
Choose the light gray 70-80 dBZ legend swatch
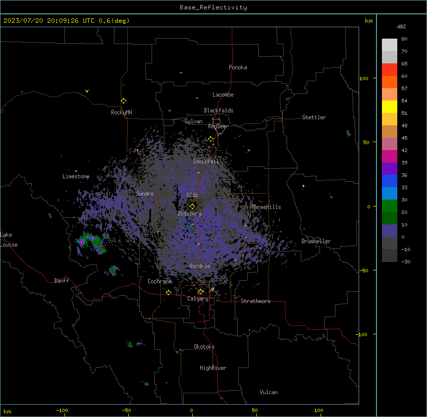(x=389, y=45)
